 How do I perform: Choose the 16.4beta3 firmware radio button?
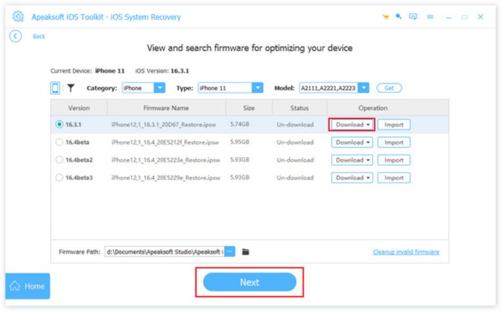coord(60,178)
